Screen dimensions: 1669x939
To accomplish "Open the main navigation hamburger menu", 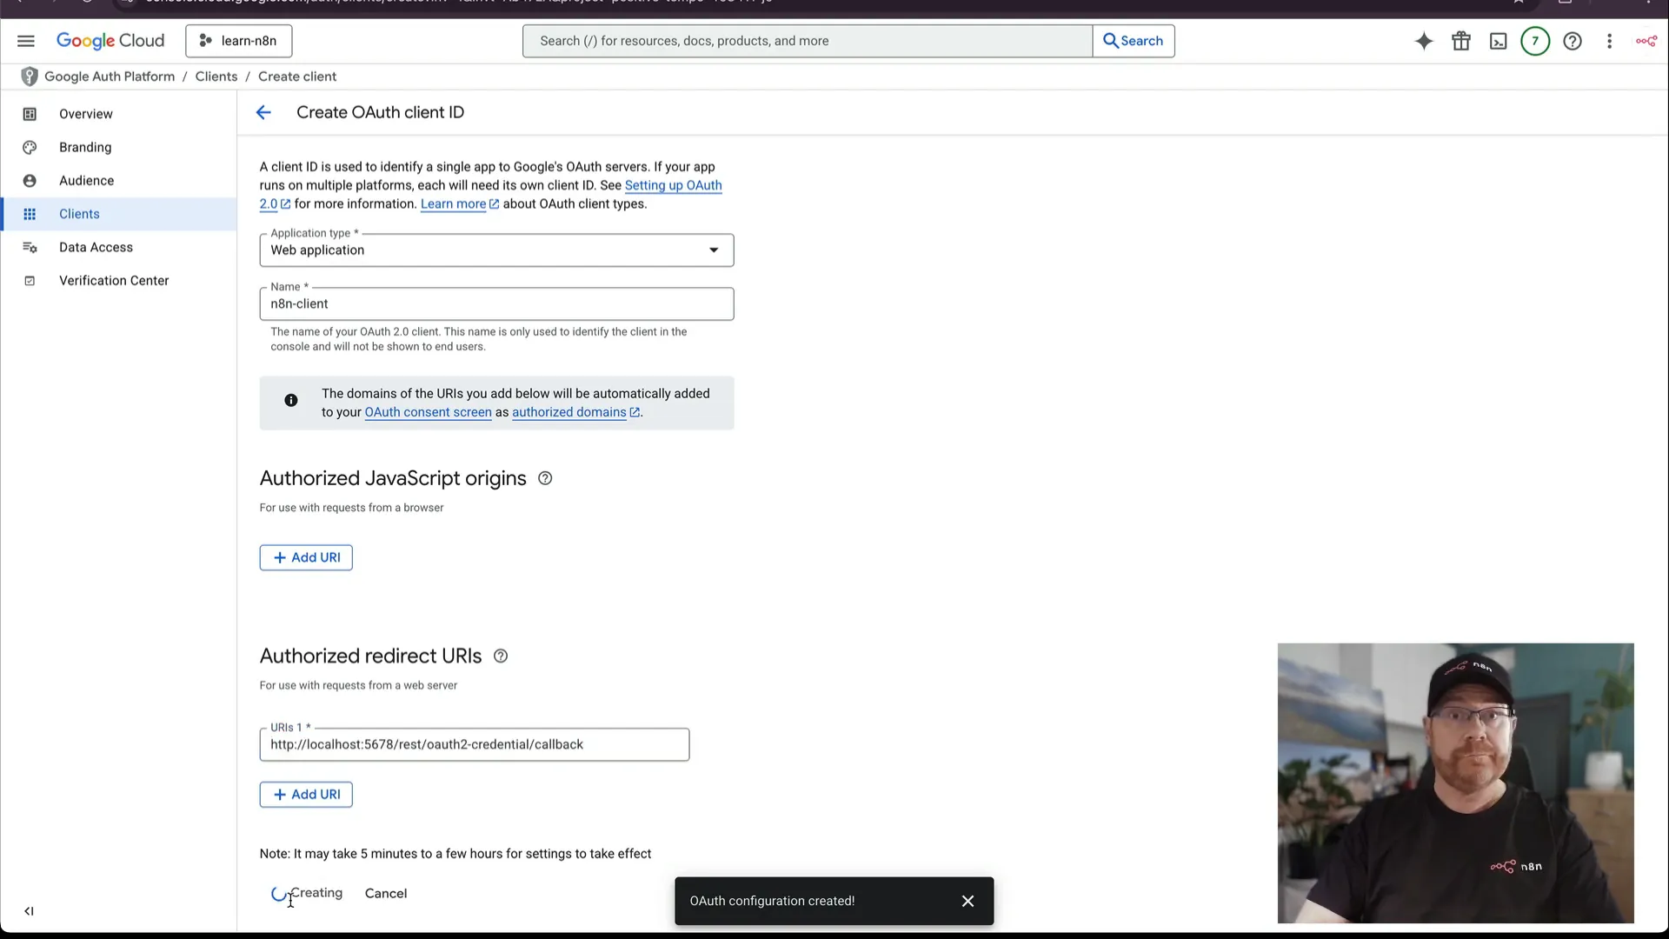I will (26, 41).
